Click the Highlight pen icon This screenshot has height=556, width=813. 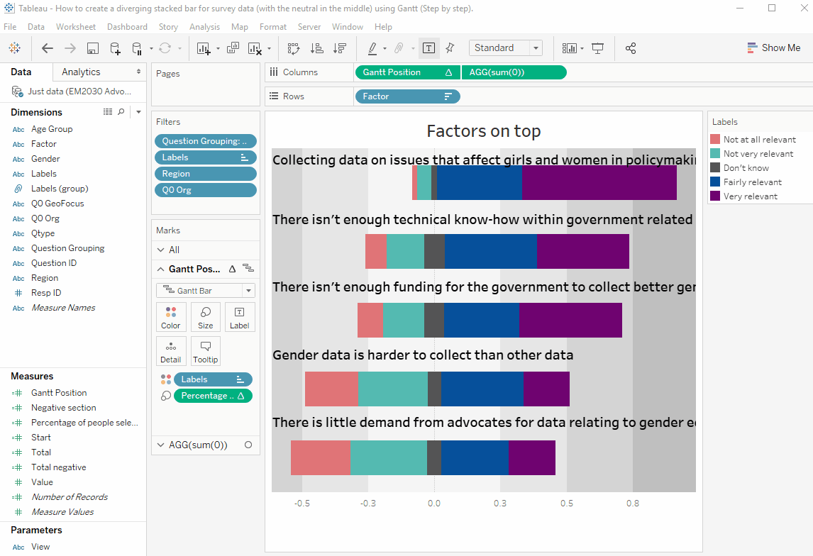(x=372, y=48)
